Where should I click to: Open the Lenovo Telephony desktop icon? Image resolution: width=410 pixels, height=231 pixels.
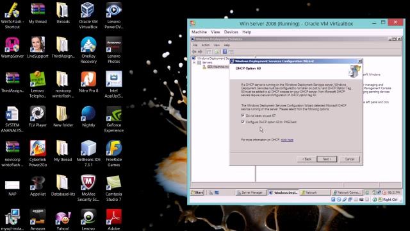coord(38,85)
